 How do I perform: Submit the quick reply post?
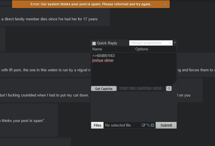[x=166, y=125]
